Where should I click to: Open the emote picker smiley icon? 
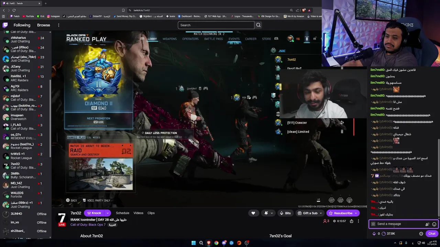pos(434,224)
